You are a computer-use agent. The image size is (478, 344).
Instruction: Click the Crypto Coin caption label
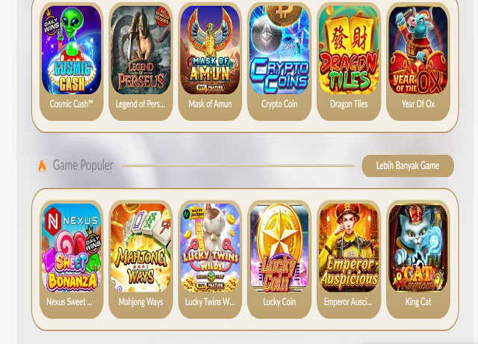click(279, 104)
